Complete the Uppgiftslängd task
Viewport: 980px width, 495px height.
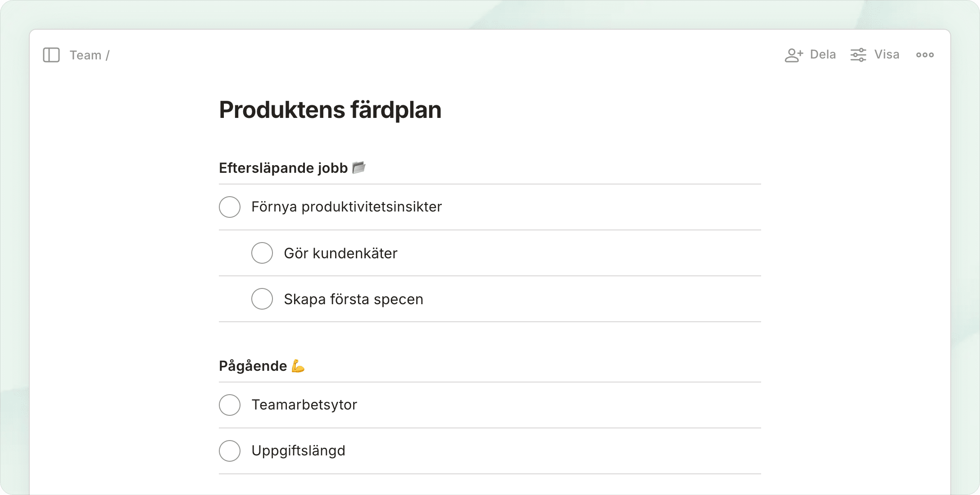tap(230, 451)
